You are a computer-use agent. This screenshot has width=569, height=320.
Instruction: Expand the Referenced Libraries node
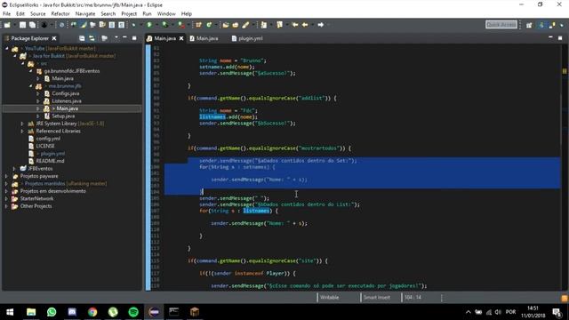22,131
